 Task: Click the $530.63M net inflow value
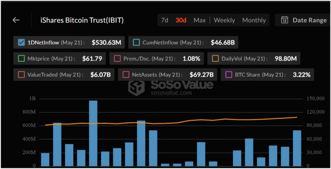106,43
